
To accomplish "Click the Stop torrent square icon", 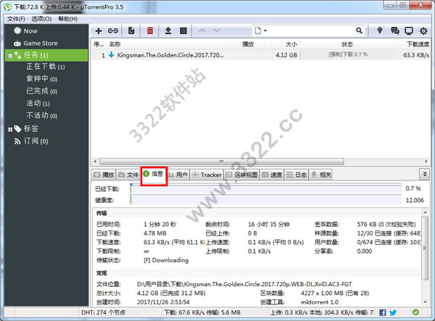I will point(183,30).
